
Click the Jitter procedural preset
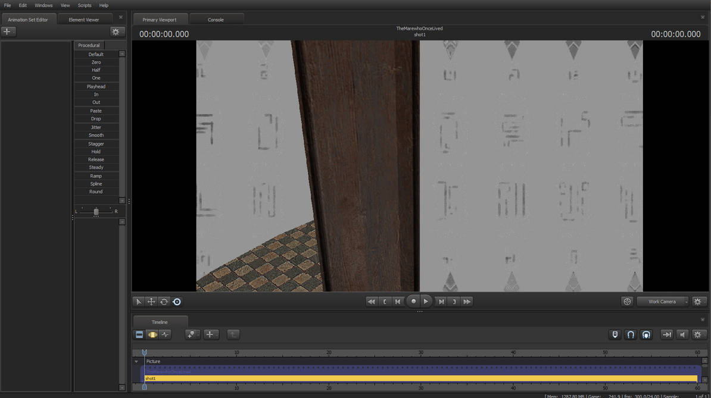[x=96, y=127]
